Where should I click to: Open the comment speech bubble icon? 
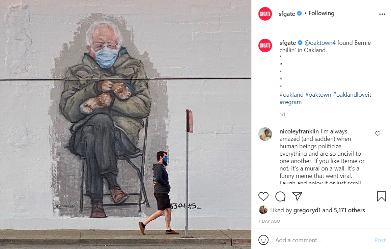pyautogui.click(x=280, y=196)
